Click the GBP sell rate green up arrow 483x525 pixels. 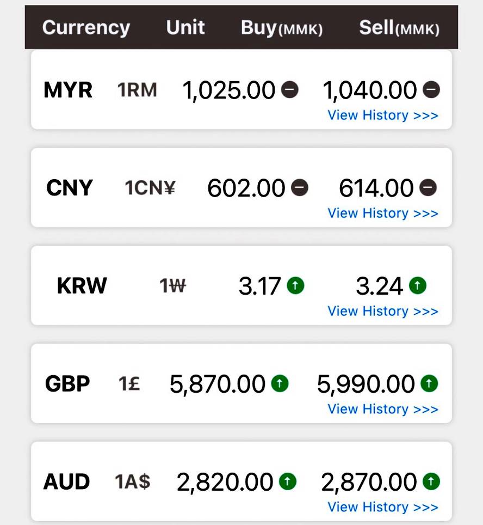click(x=429, y=384)
